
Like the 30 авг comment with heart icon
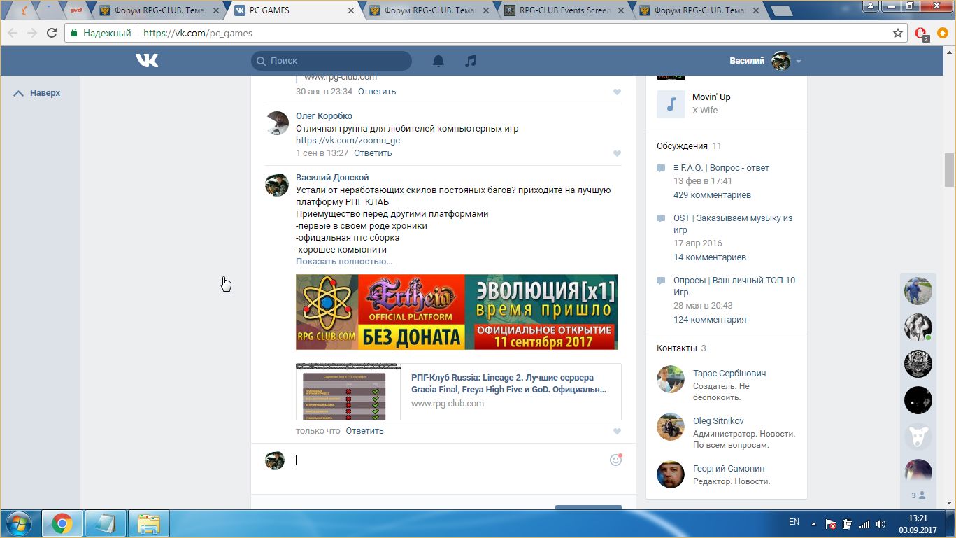[617, 92]
